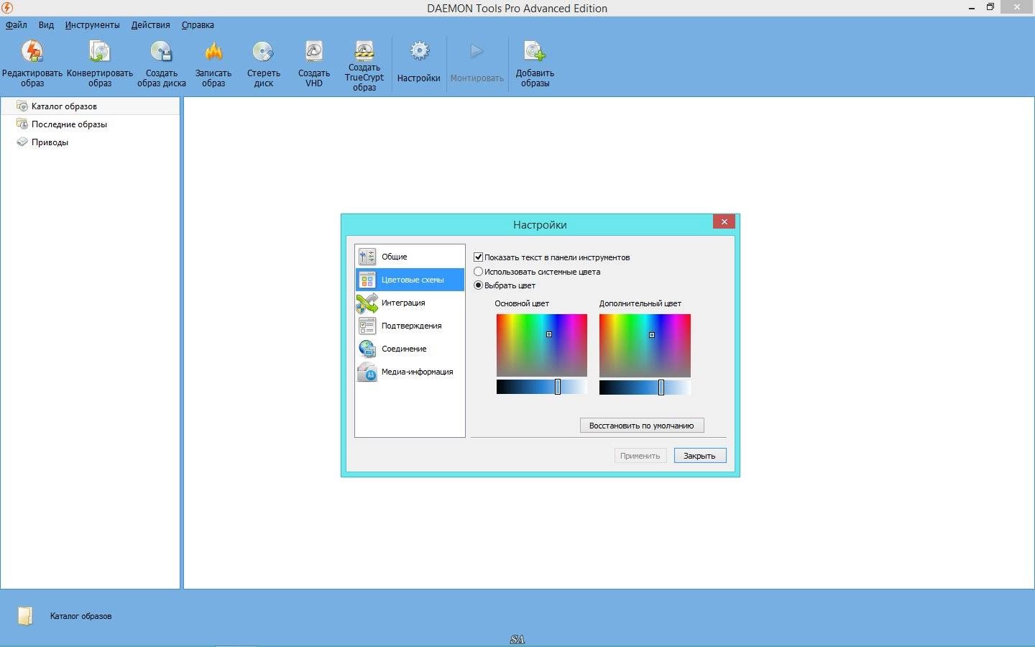Pick a color in Основной цвет palette
Image resolution: width=1035 pixels, height=647 pixels.
541,345
